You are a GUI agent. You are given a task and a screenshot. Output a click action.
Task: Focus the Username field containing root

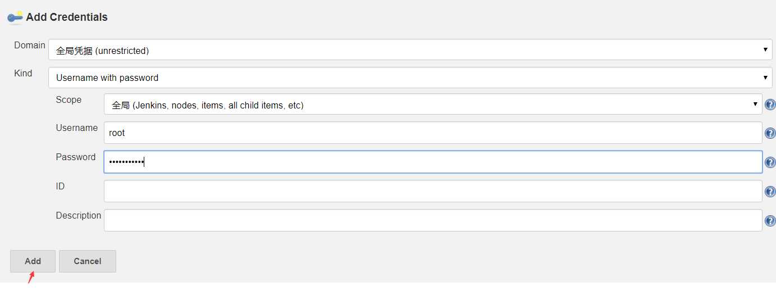[x=432, y=133]
